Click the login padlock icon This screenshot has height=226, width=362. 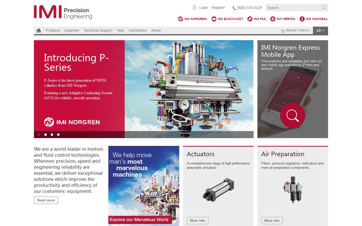195,7
